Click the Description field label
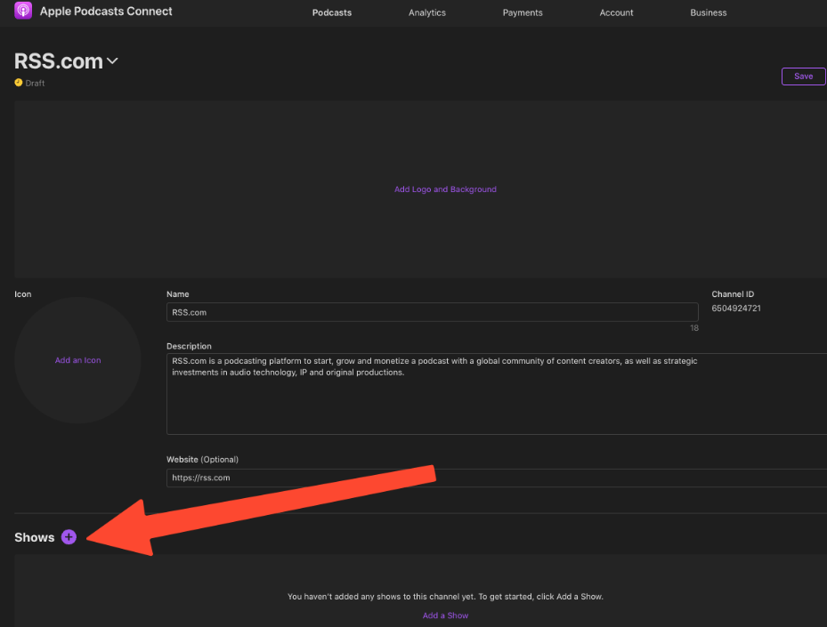This screenshot has width=827, height=627. (189, 346)
